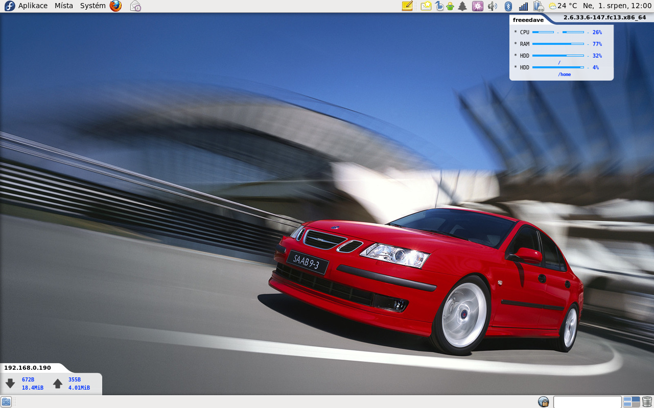The height and width of the screenshot is (408, 654).
Task: Click the kernel version 2.6.33.6-147.fc13.x86_64 text
Action: coord(604,17)
